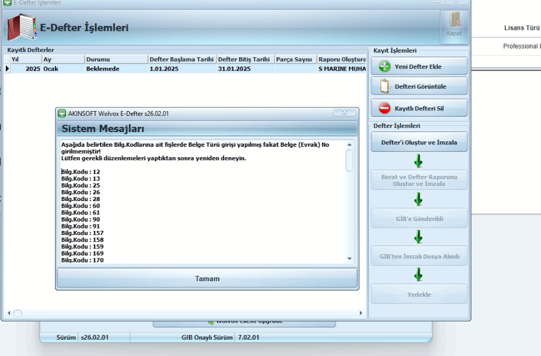Image resolution: width=541 pixels, height=356 pixels.
Task: Click the Raporu Oluştura column header
Action: point(342,60)
